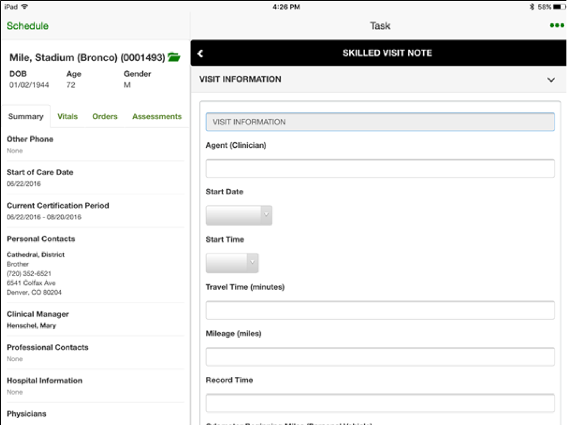
Task: Click the Mileage (miles) input field
Action: click(x=380, y=357)
